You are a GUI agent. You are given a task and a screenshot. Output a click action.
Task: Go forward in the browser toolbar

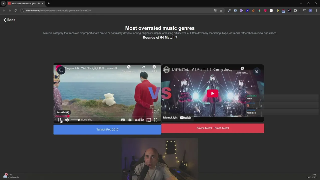coord(9,10)
